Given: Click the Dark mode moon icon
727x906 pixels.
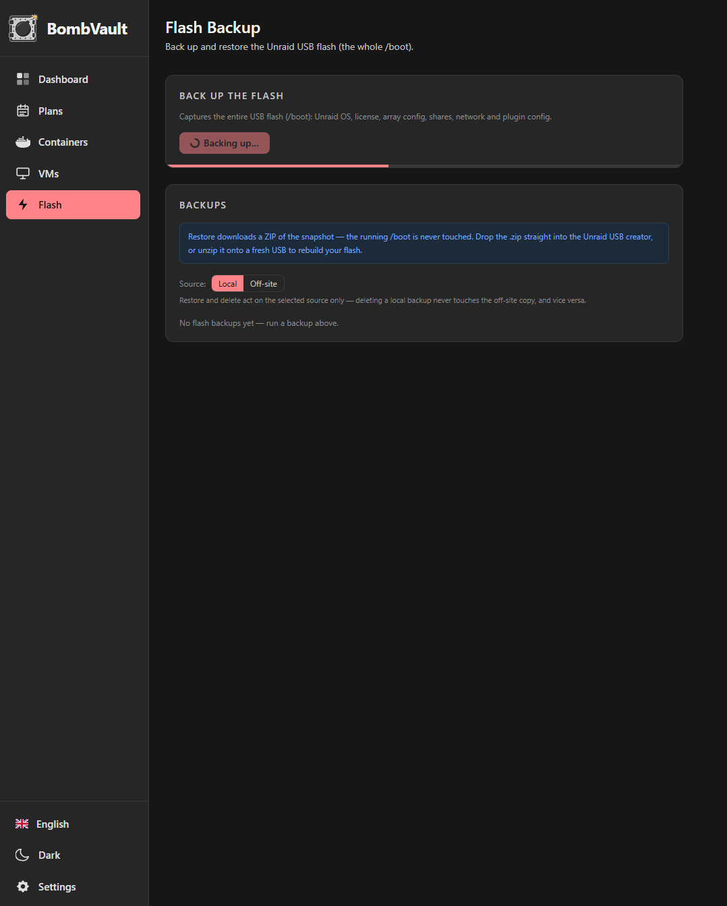Looking at the screenshot, I should pos(22,855).
